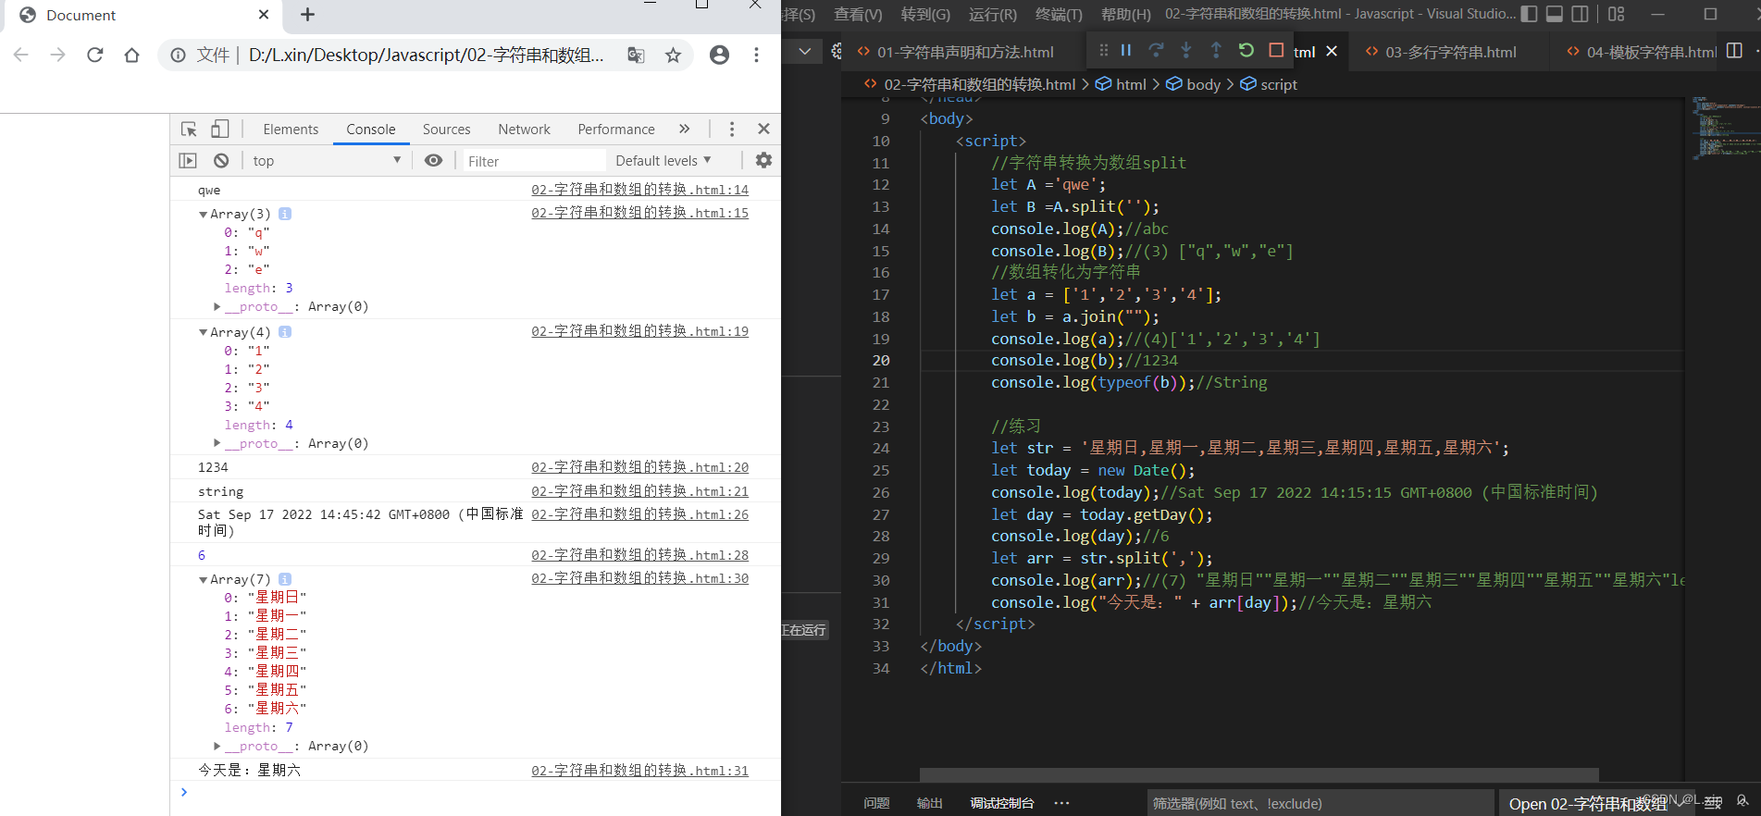The image size is (1761, 816).
Task: Open the DevTools three-dot customize menu
Action: (732, 129)
